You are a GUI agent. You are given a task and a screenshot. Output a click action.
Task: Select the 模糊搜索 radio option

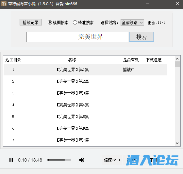[x=58, y=23]
